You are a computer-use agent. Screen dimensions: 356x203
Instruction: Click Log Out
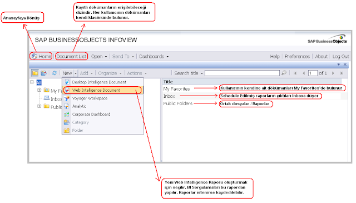point(340,57)
